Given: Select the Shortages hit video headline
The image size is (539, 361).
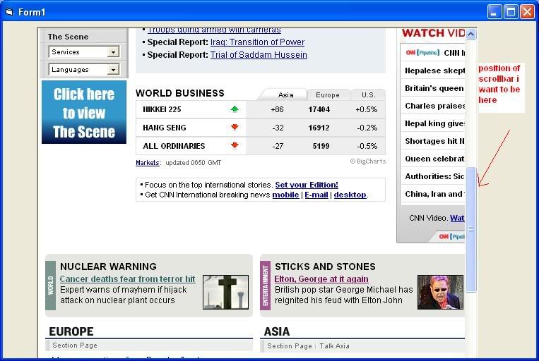Looking at the screenshot, I should (435, 142).
